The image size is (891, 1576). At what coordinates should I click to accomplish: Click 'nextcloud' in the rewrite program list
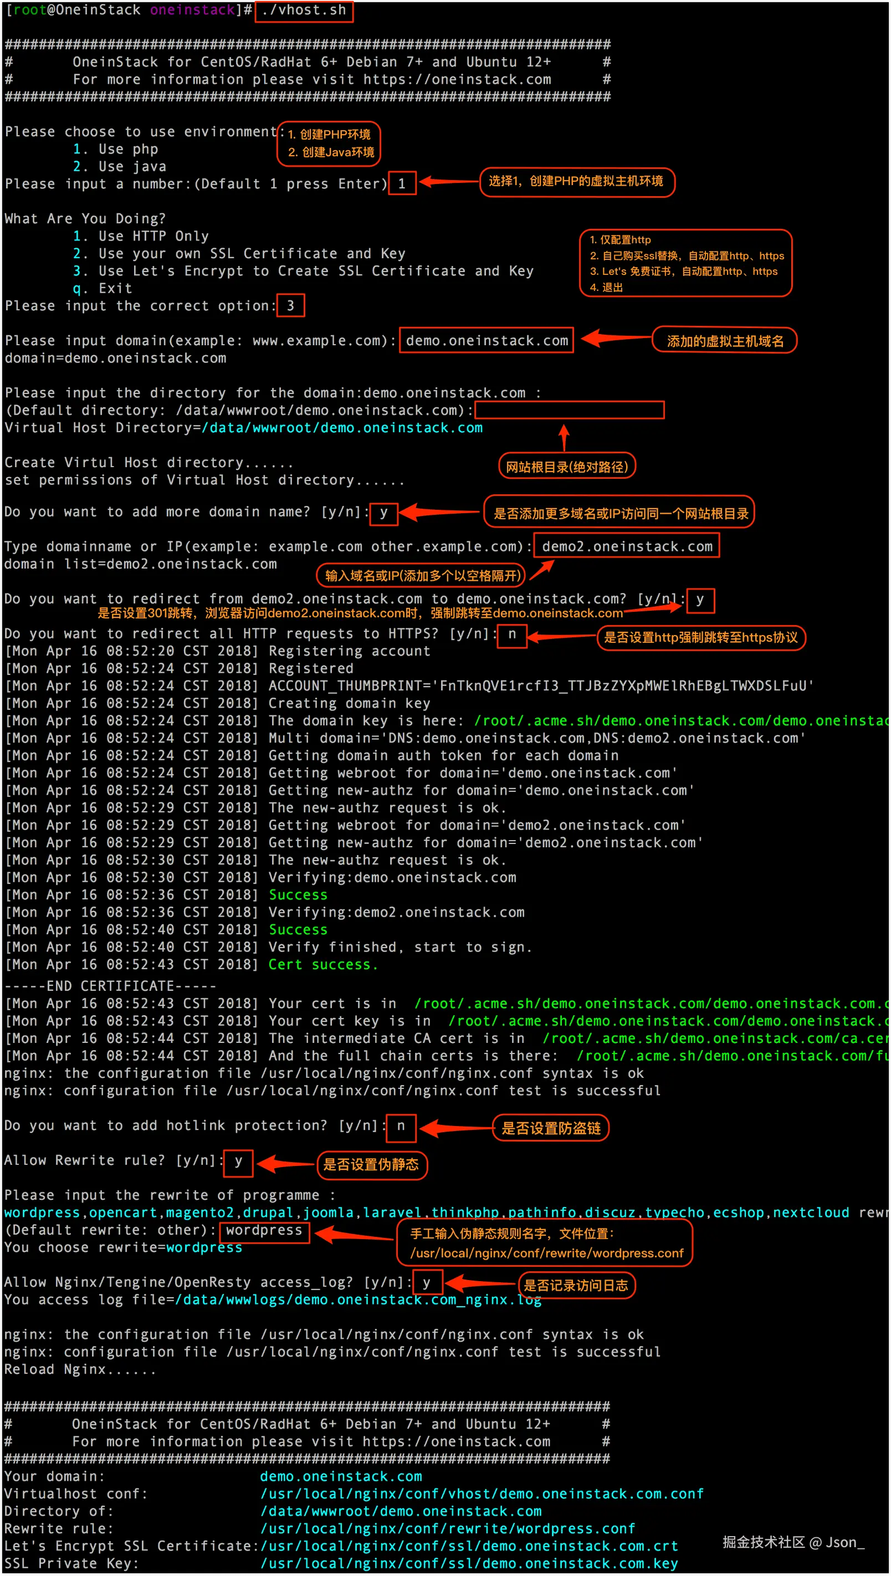tap(811, 1212)
